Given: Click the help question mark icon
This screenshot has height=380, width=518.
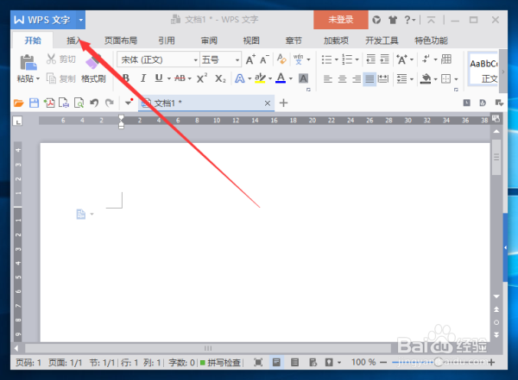Looking at the screenshot, I should (407, 20).
